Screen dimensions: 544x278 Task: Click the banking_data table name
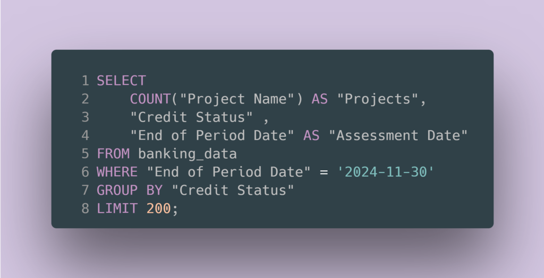(188, 154)
